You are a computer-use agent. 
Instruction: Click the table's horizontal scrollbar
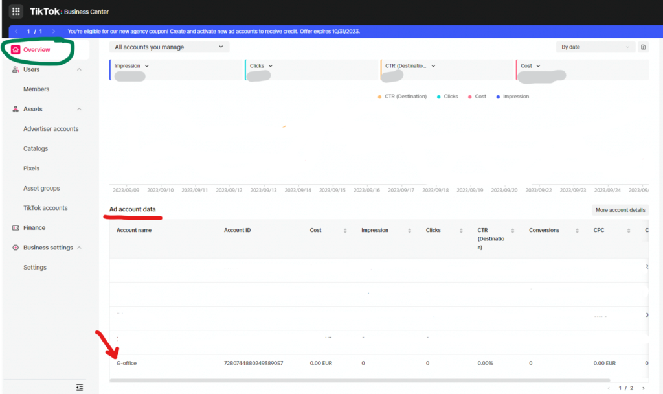(360, 380)
